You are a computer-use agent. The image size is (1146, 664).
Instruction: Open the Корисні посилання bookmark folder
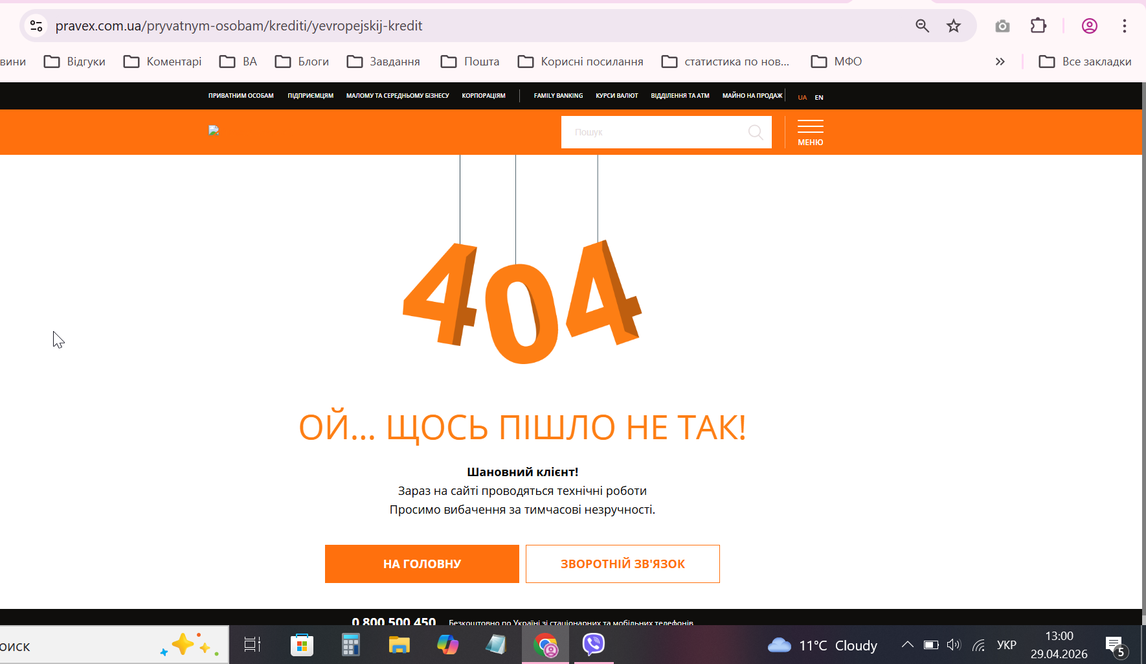click(x=581, y=62)
